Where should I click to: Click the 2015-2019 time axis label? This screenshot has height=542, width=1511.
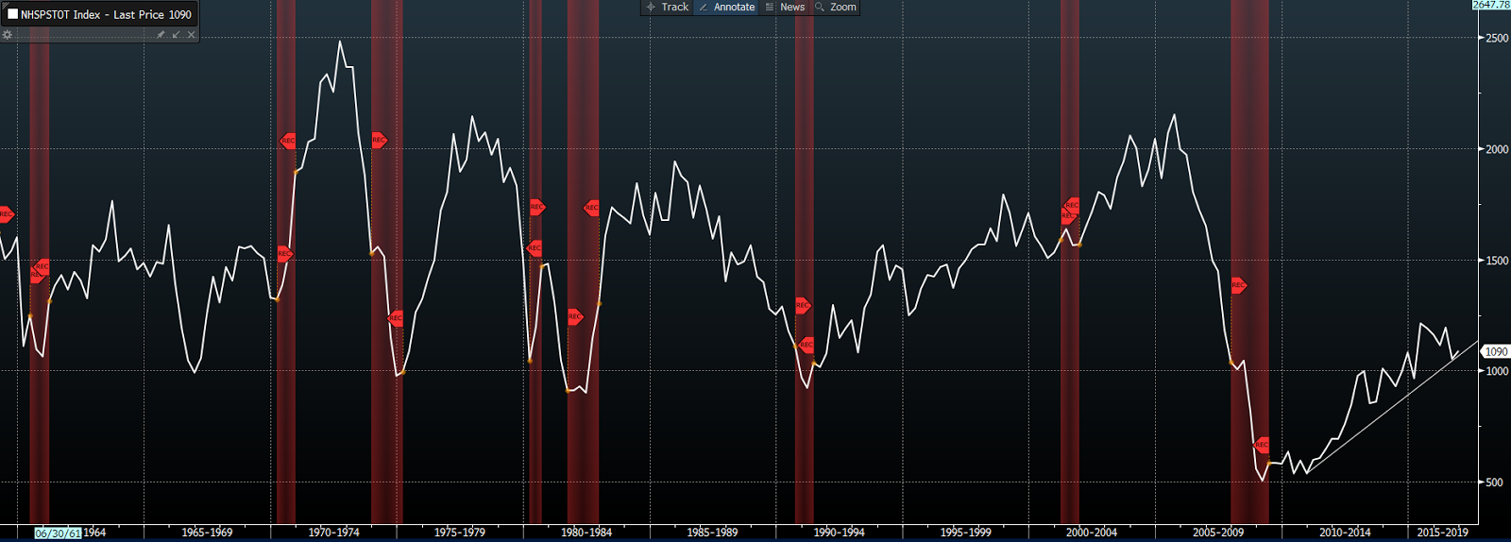click(1442, 533)
